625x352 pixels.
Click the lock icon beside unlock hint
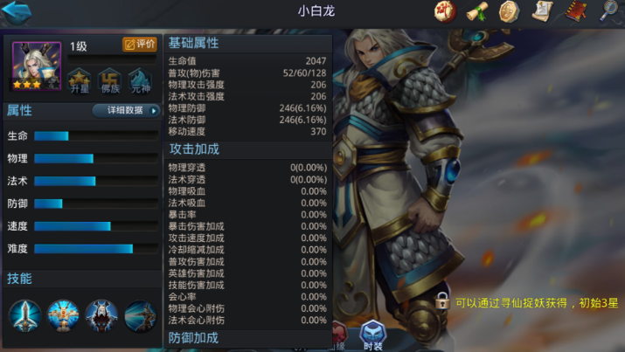[442, 301]
